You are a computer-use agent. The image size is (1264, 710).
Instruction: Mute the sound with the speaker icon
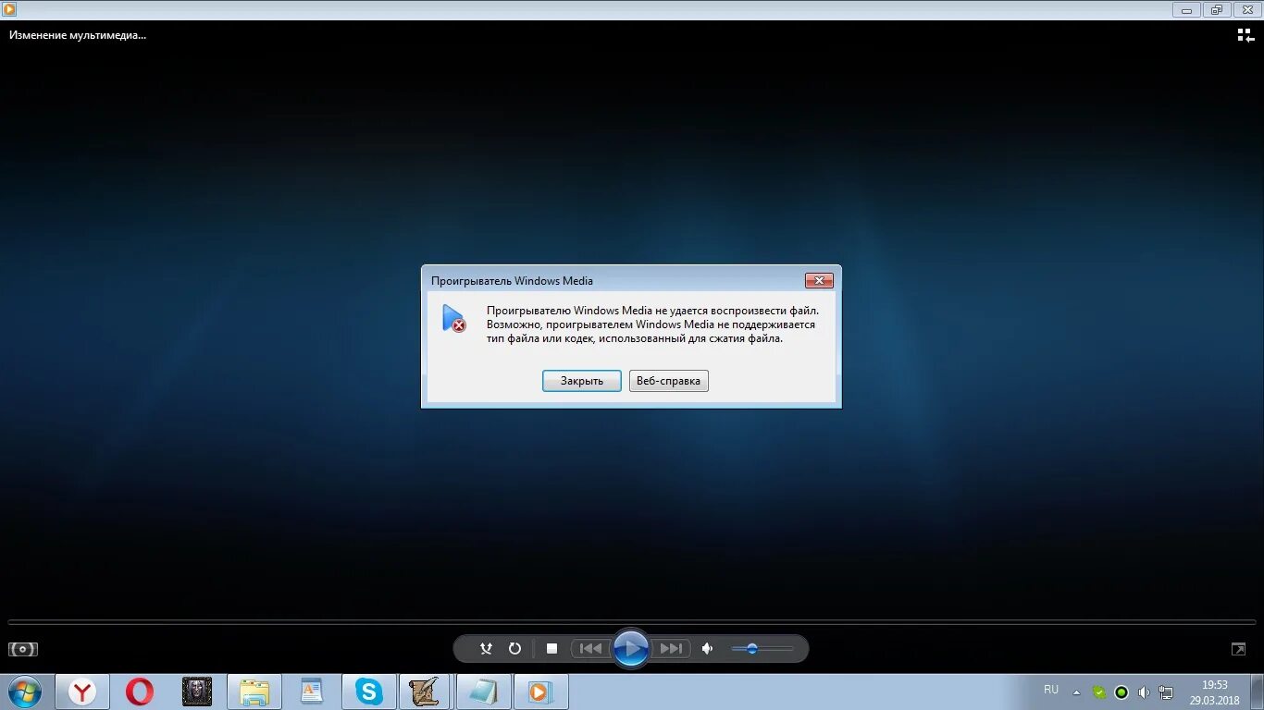pos(708,649)
